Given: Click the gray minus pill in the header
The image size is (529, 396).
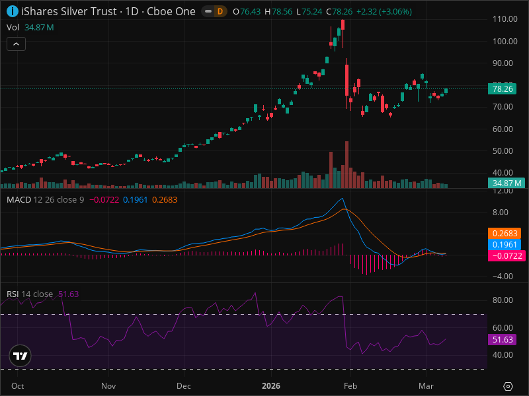Looking at the screenshot, I should (208, 11).
